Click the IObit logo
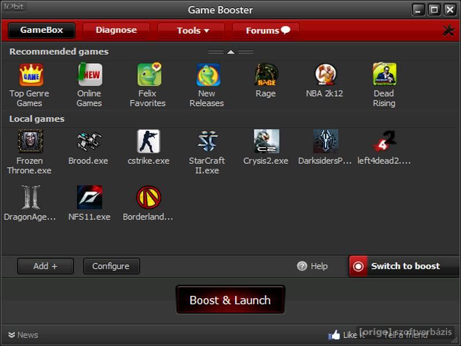Viewport: 461px width, 346px height. (14, 6)
